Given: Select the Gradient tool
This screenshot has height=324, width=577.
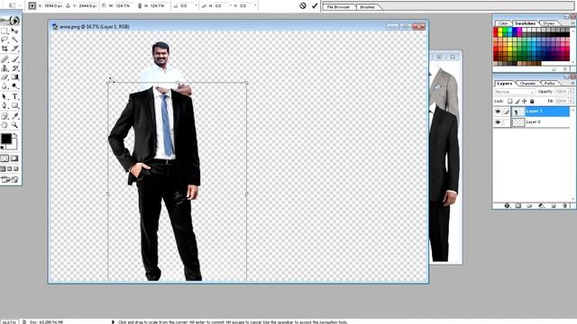Looking at the screenshot, I should 14,77.
